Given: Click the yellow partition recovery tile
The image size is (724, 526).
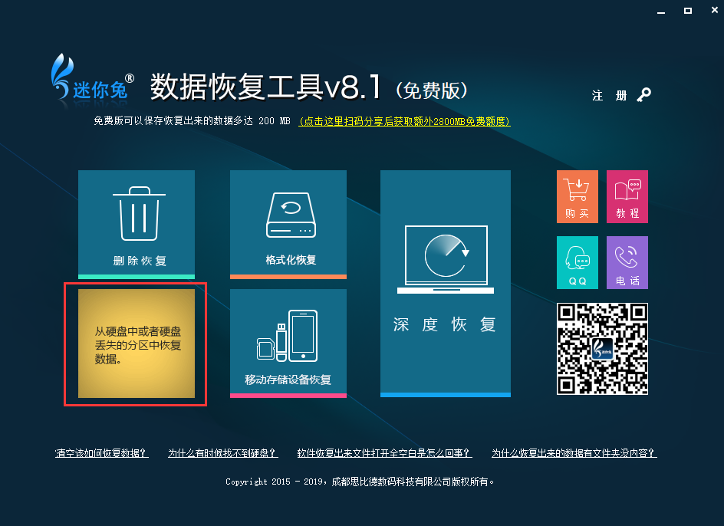Looking at the screenshot, I should 137,343.
